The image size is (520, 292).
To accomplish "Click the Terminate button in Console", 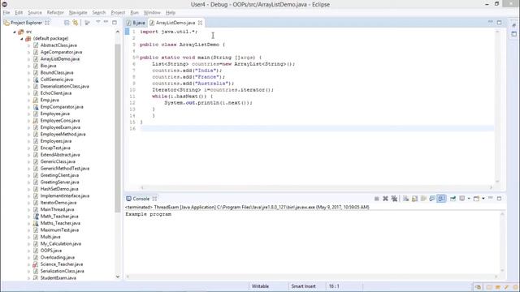I will [377, 199].
